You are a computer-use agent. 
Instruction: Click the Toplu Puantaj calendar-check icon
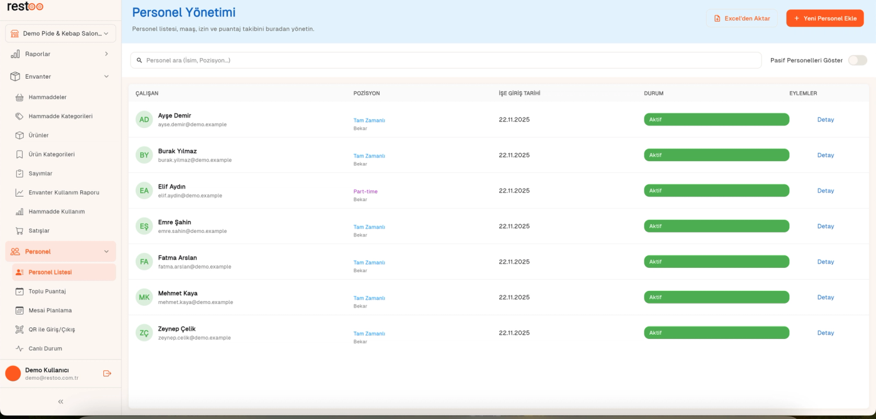click(x=19, y=292)
